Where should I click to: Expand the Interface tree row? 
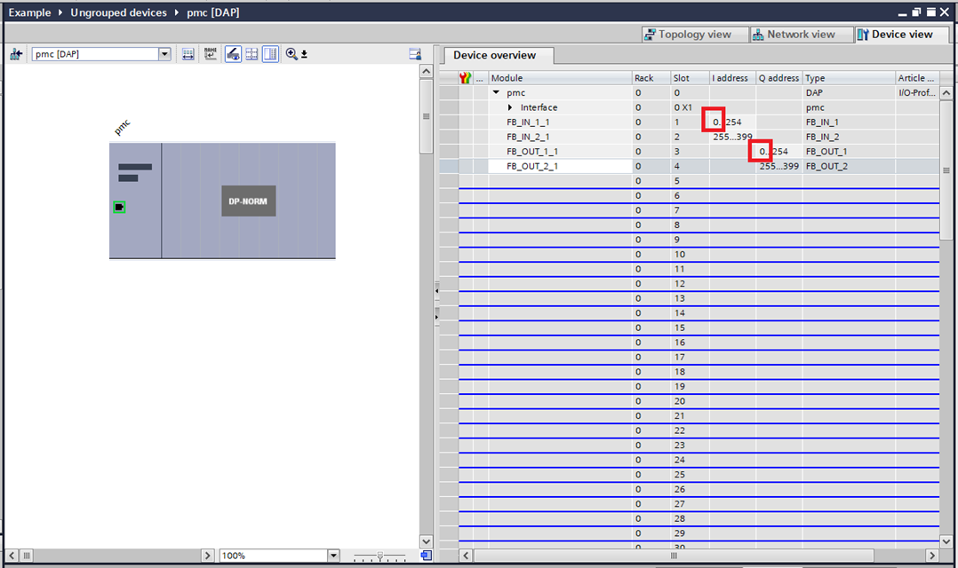pos(510,107)
